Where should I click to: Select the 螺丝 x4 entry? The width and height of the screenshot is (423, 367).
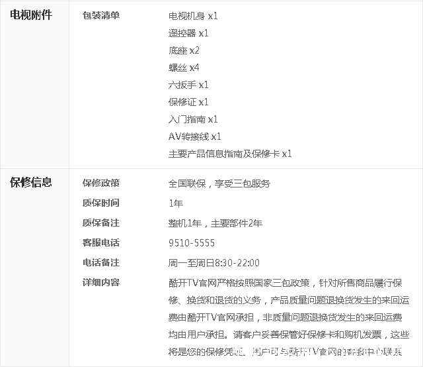point(184,68)
